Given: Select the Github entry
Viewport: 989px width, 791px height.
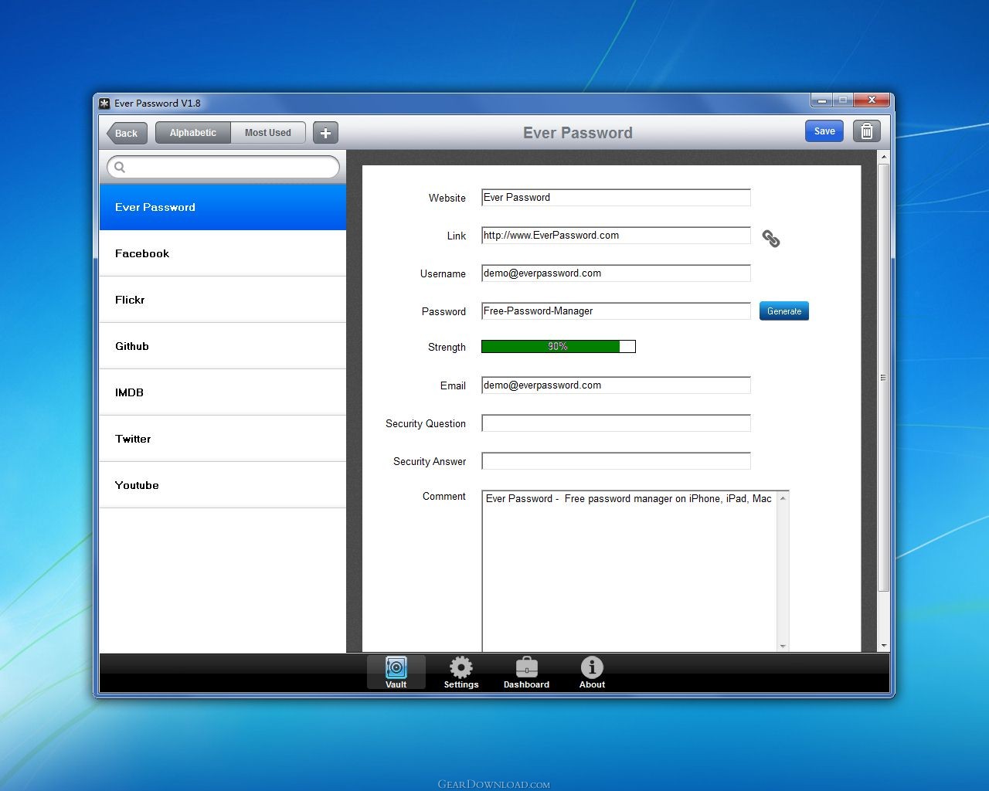Looking at the screenshot, I should click(x=223, y=346).
